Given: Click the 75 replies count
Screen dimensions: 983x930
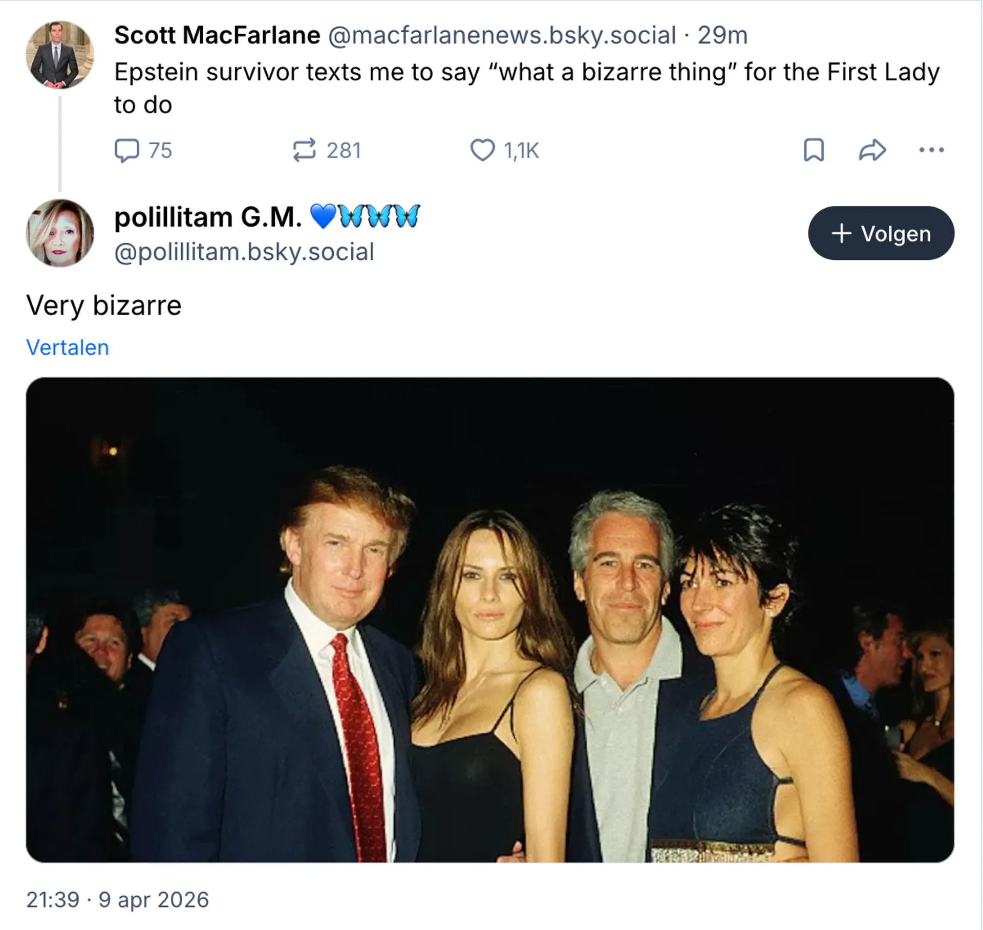Looking at the screenshot, I should click(160, 150).
